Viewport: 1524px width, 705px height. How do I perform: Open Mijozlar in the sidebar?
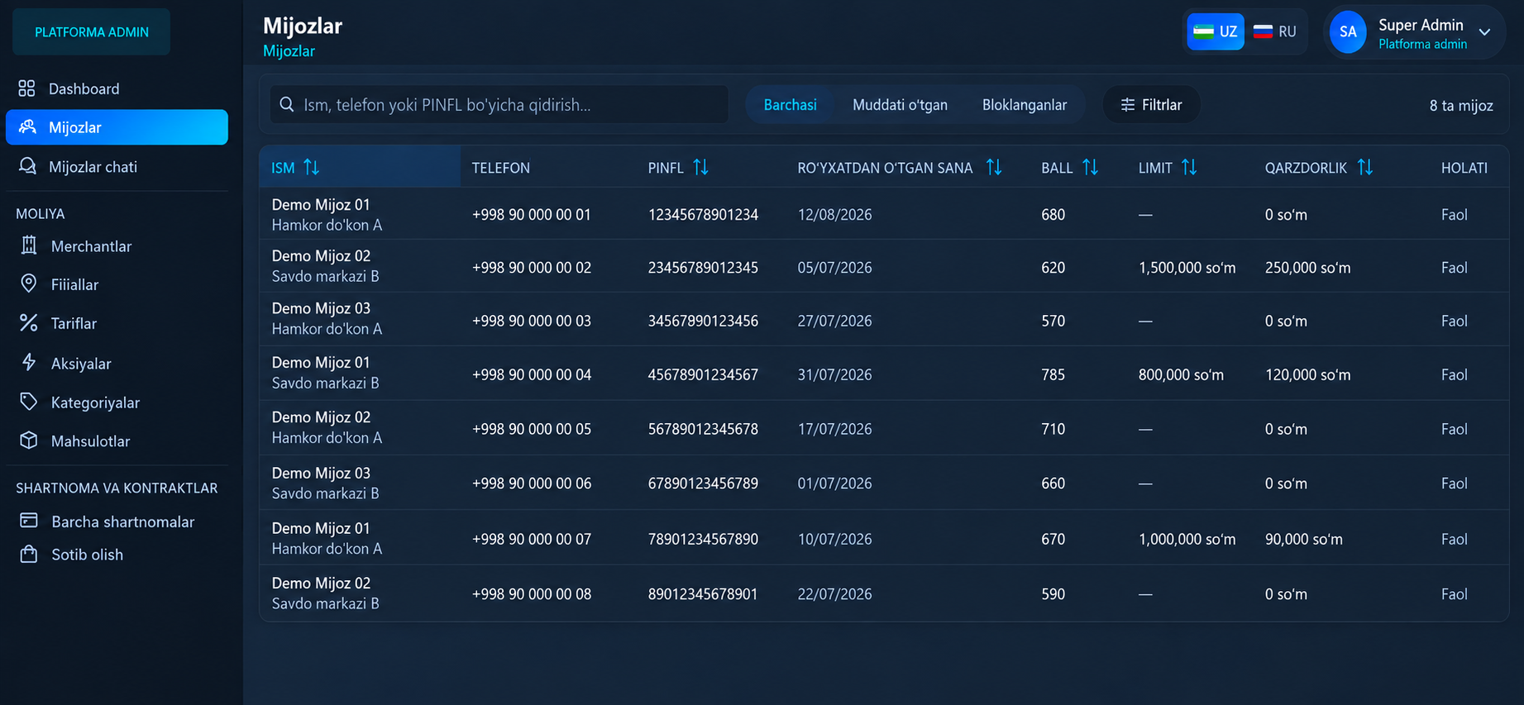(117, 127)
